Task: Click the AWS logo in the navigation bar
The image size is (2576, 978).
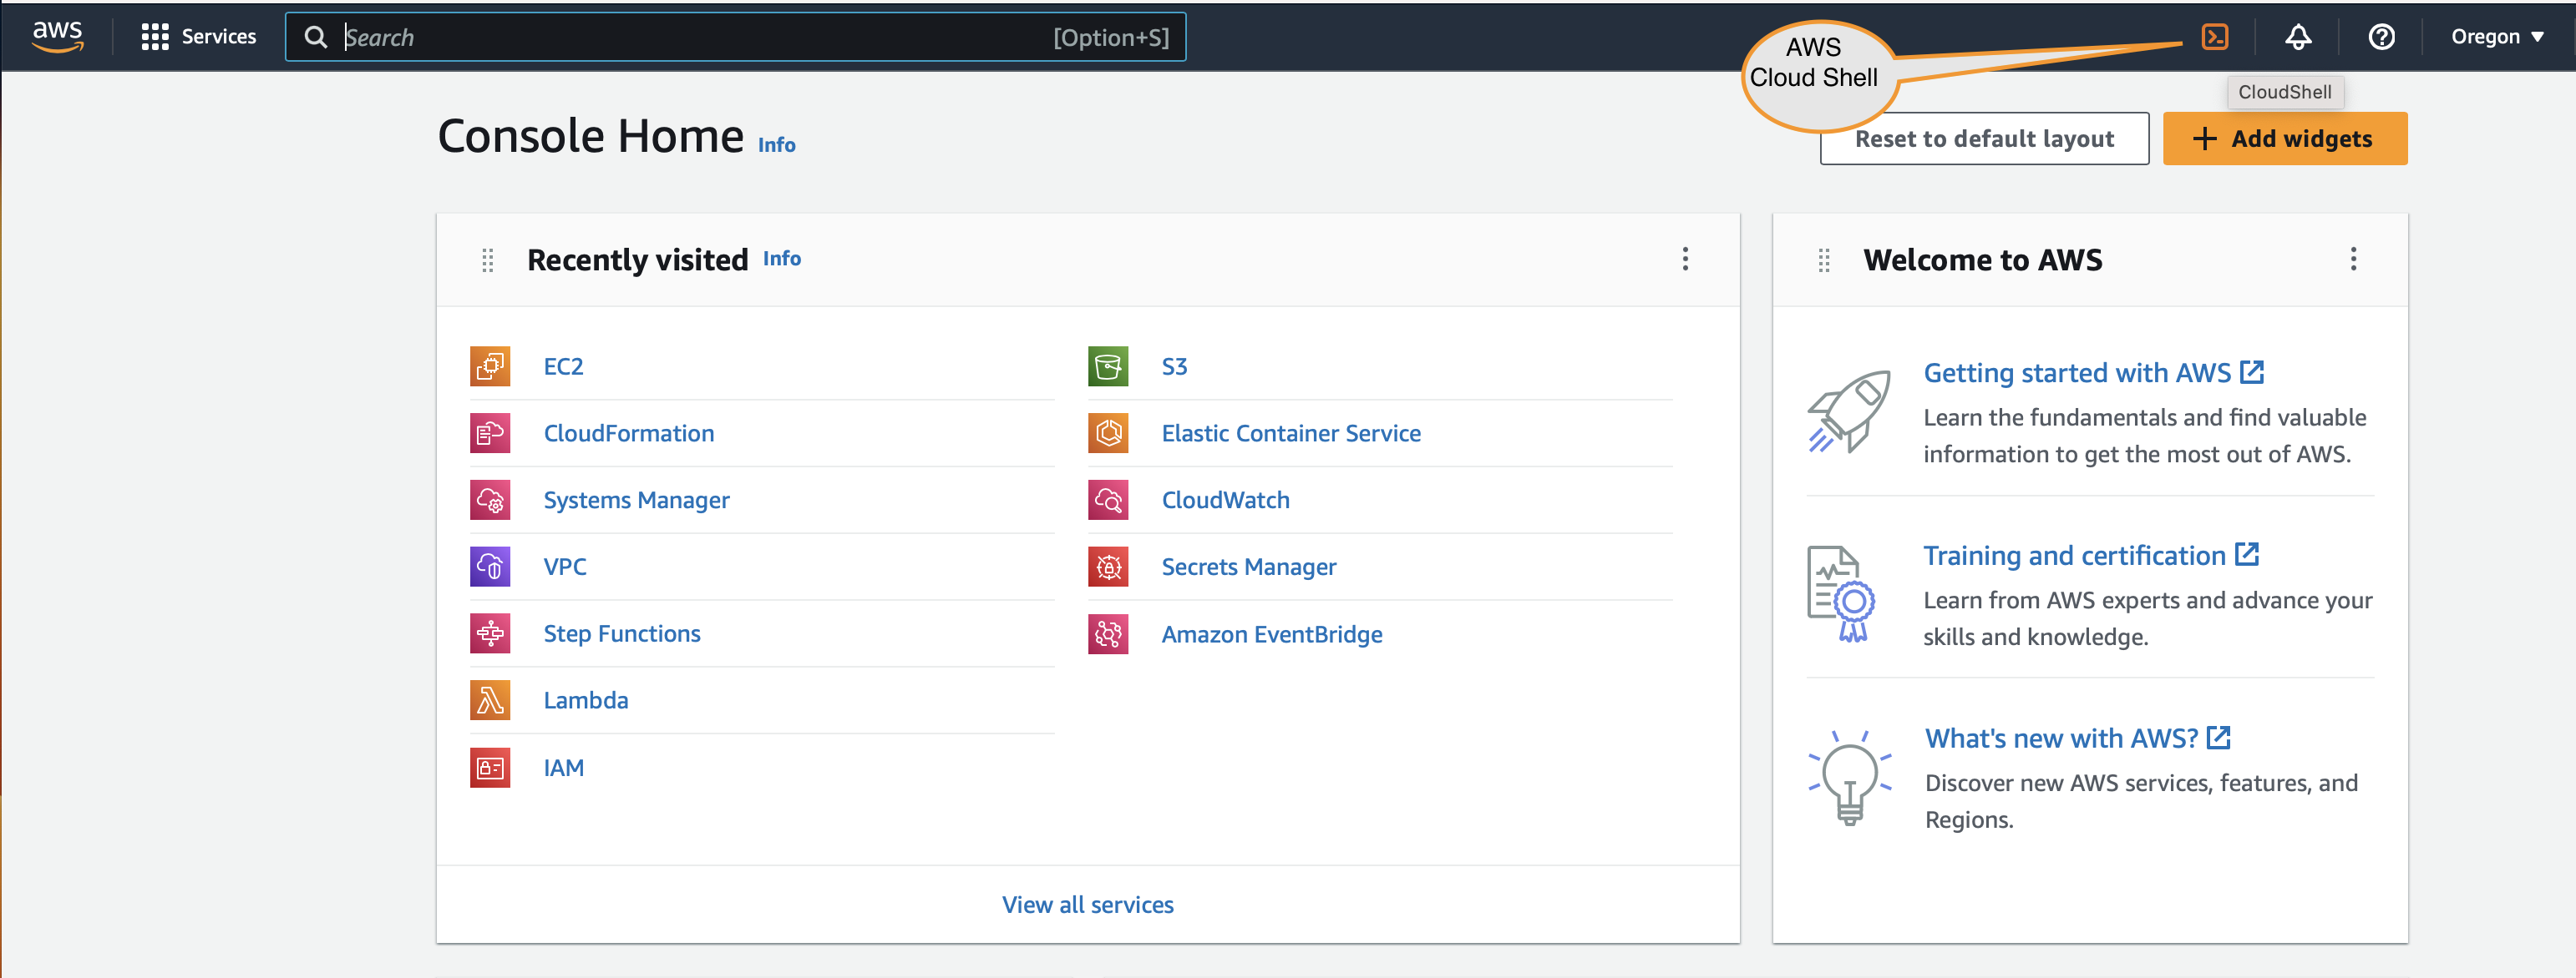Action: (57, 36)
